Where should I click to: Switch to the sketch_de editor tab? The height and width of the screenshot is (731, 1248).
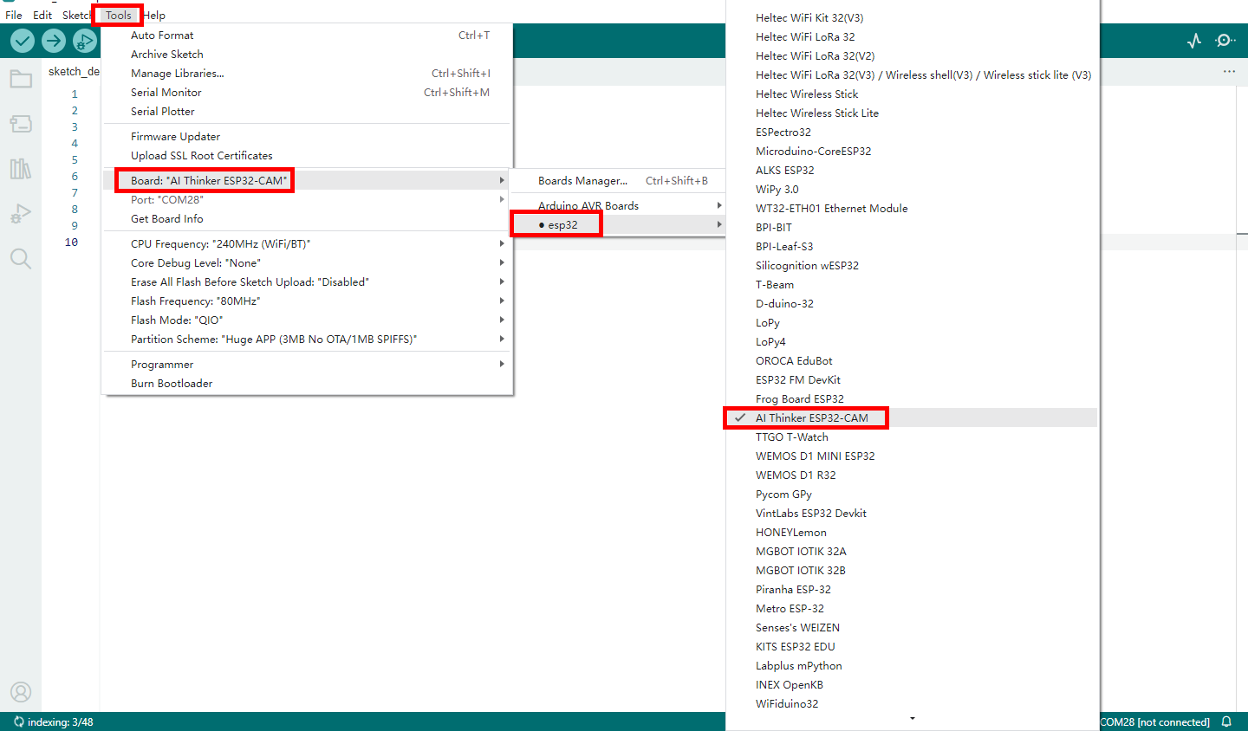[73, 72]
